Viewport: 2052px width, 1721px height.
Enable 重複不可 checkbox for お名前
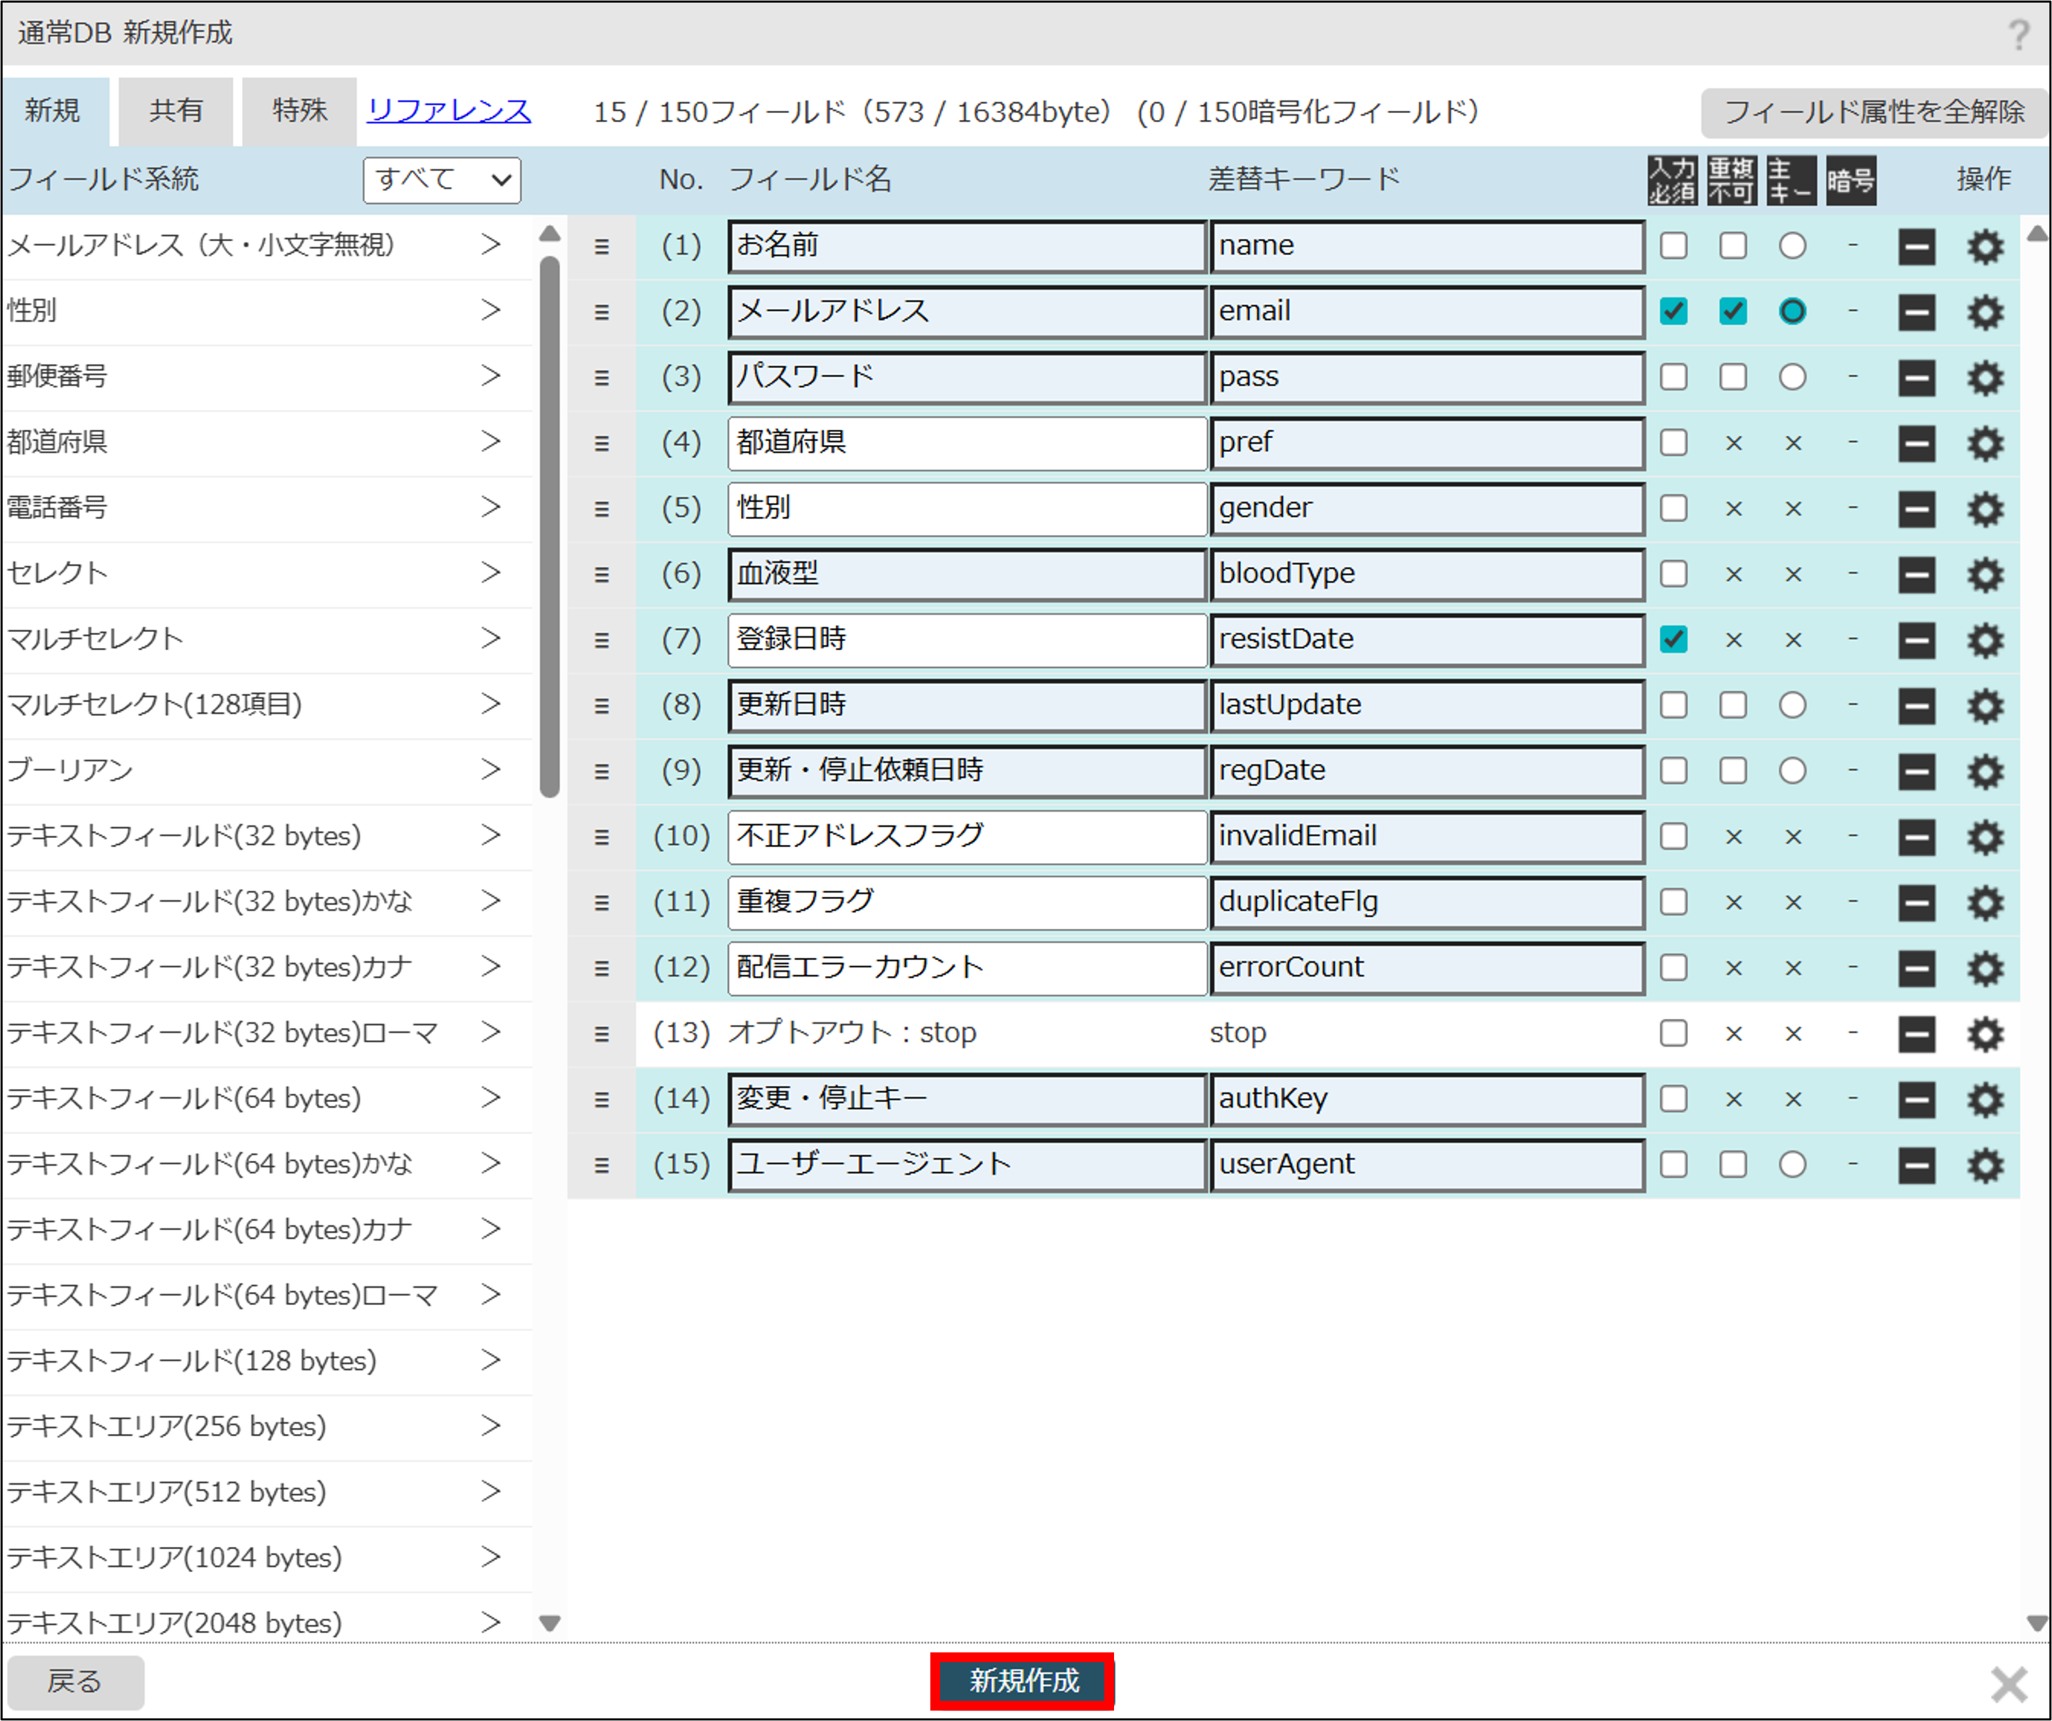click(x=1732, y=246)
